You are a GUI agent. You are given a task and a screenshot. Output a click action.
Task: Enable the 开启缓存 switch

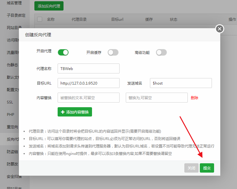[113, 52]
